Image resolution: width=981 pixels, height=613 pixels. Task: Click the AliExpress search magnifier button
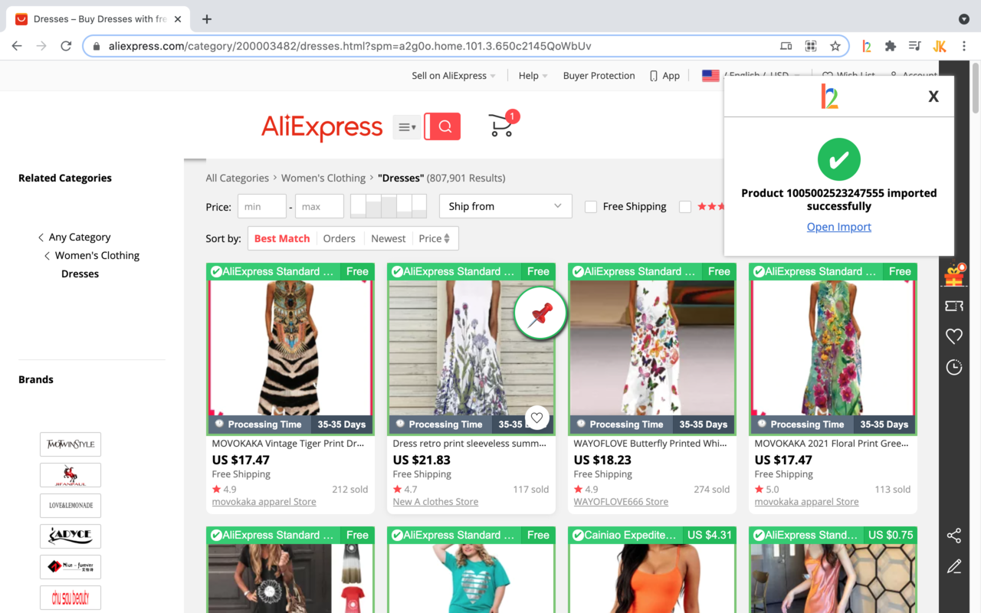point(443,126)
